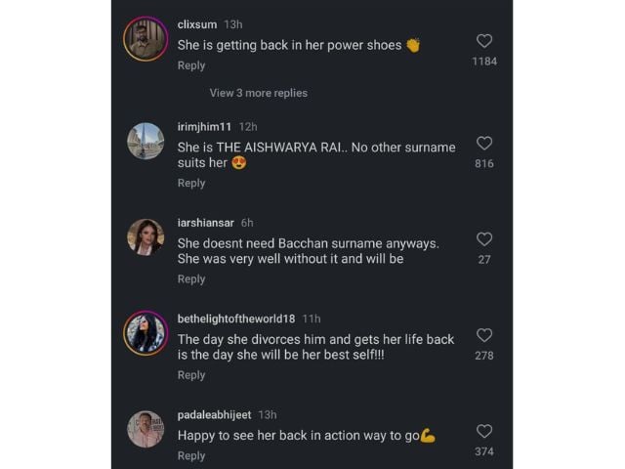Expand View 3 more replies
625x469 pixels.
click(258, 93)
